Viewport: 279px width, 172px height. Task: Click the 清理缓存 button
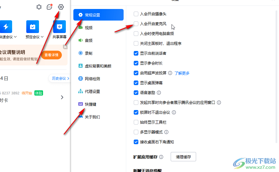pos(183,157)
